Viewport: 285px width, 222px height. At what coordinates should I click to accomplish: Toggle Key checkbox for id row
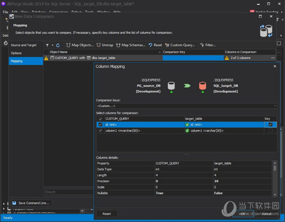(270, 124)
